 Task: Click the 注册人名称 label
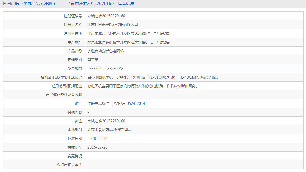click(73, 25)
